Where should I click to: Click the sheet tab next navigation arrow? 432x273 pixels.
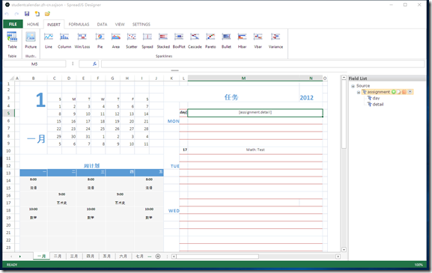point(19,257)
